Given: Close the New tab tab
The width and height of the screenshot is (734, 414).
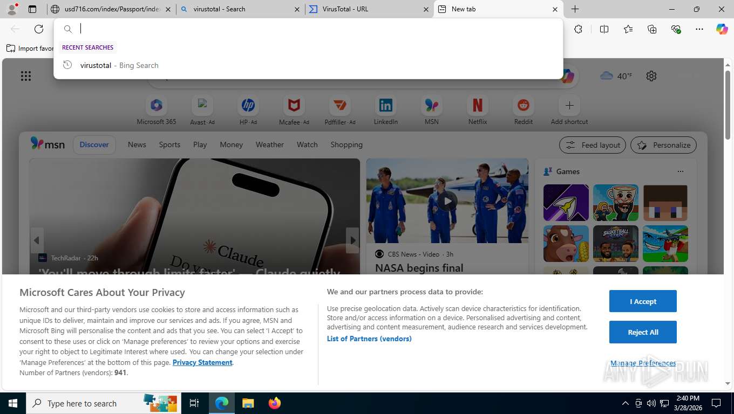Looking at the screenshot, I should click(555, 9).
